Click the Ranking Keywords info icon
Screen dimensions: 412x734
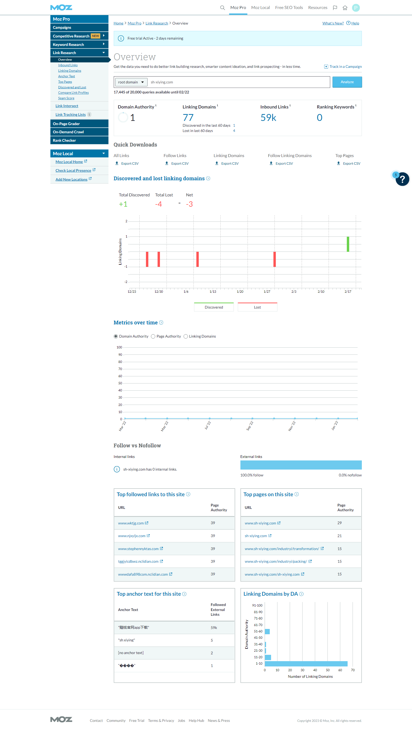click(356, 105)
